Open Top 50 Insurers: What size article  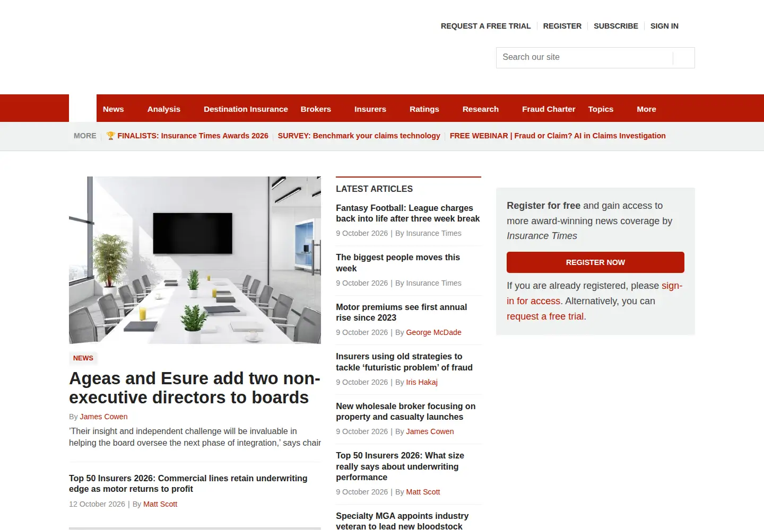400,466
